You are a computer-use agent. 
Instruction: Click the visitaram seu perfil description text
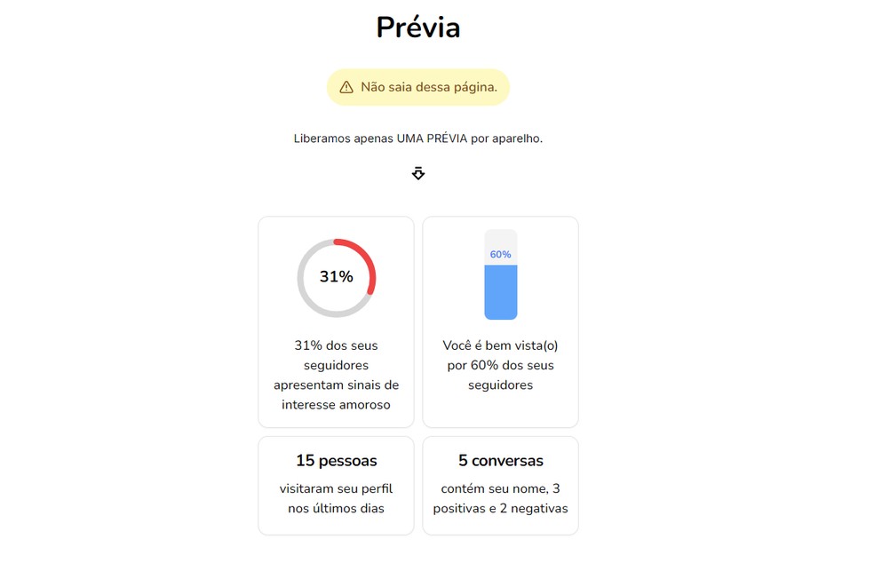pos(336,498)
